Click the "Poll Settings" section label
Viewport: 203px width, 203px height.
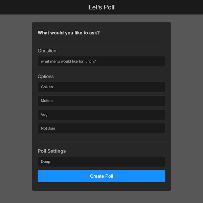pyautogui.click(x=52, y=151)
